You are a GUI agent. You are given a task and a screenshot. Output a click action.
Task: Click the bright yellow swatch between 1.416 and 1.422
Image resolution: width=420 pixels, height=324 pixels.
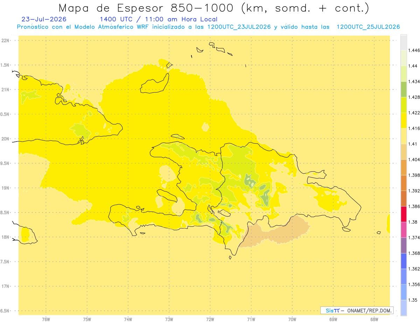(x=404, y=121)
